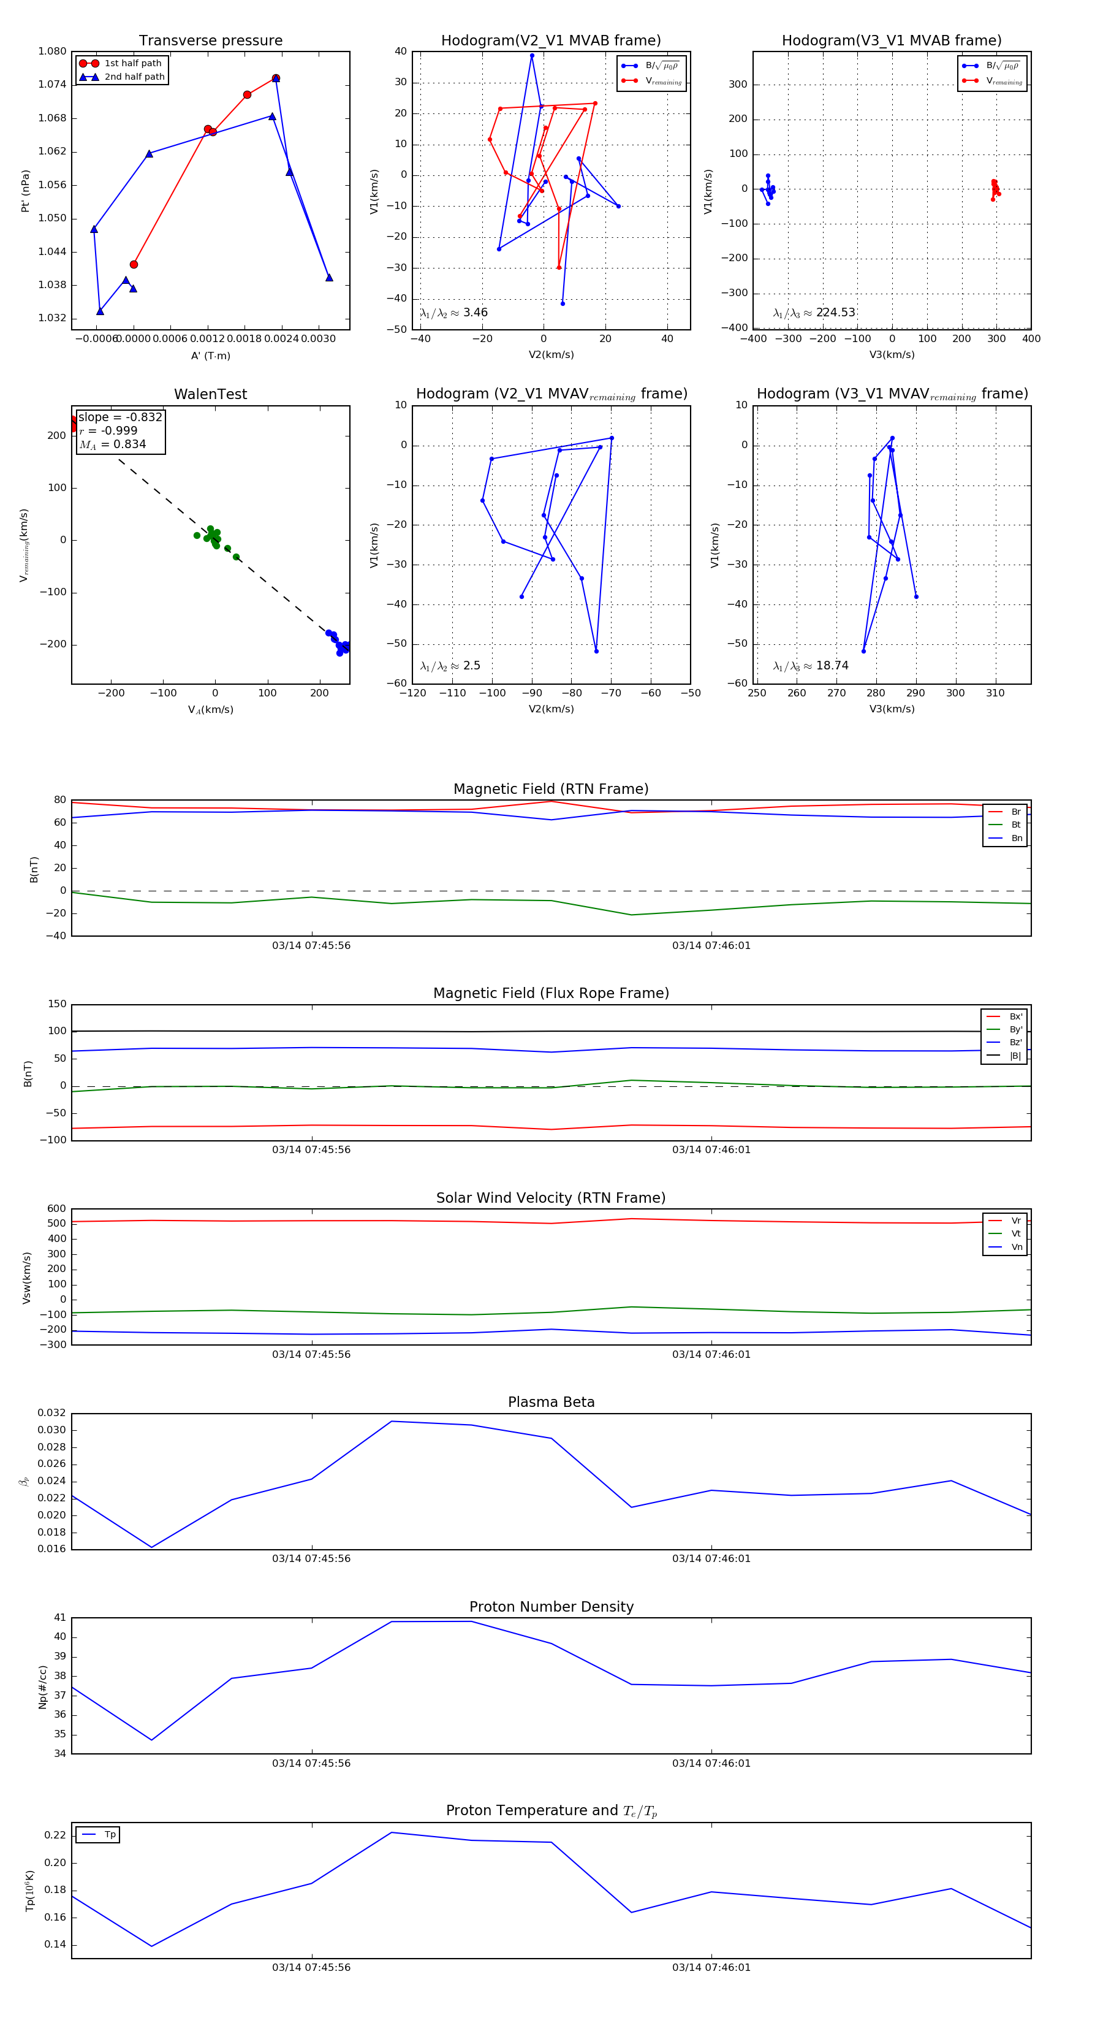Click the 'Hodogram(V2_V1 MVAB frame)' title
This screenshot has width=1103, height=2023.
(551, 41)
